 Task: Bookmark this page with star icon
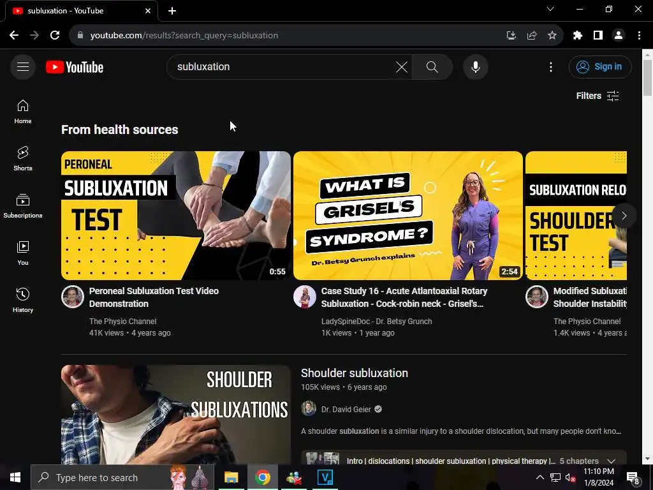pos(552,36)
